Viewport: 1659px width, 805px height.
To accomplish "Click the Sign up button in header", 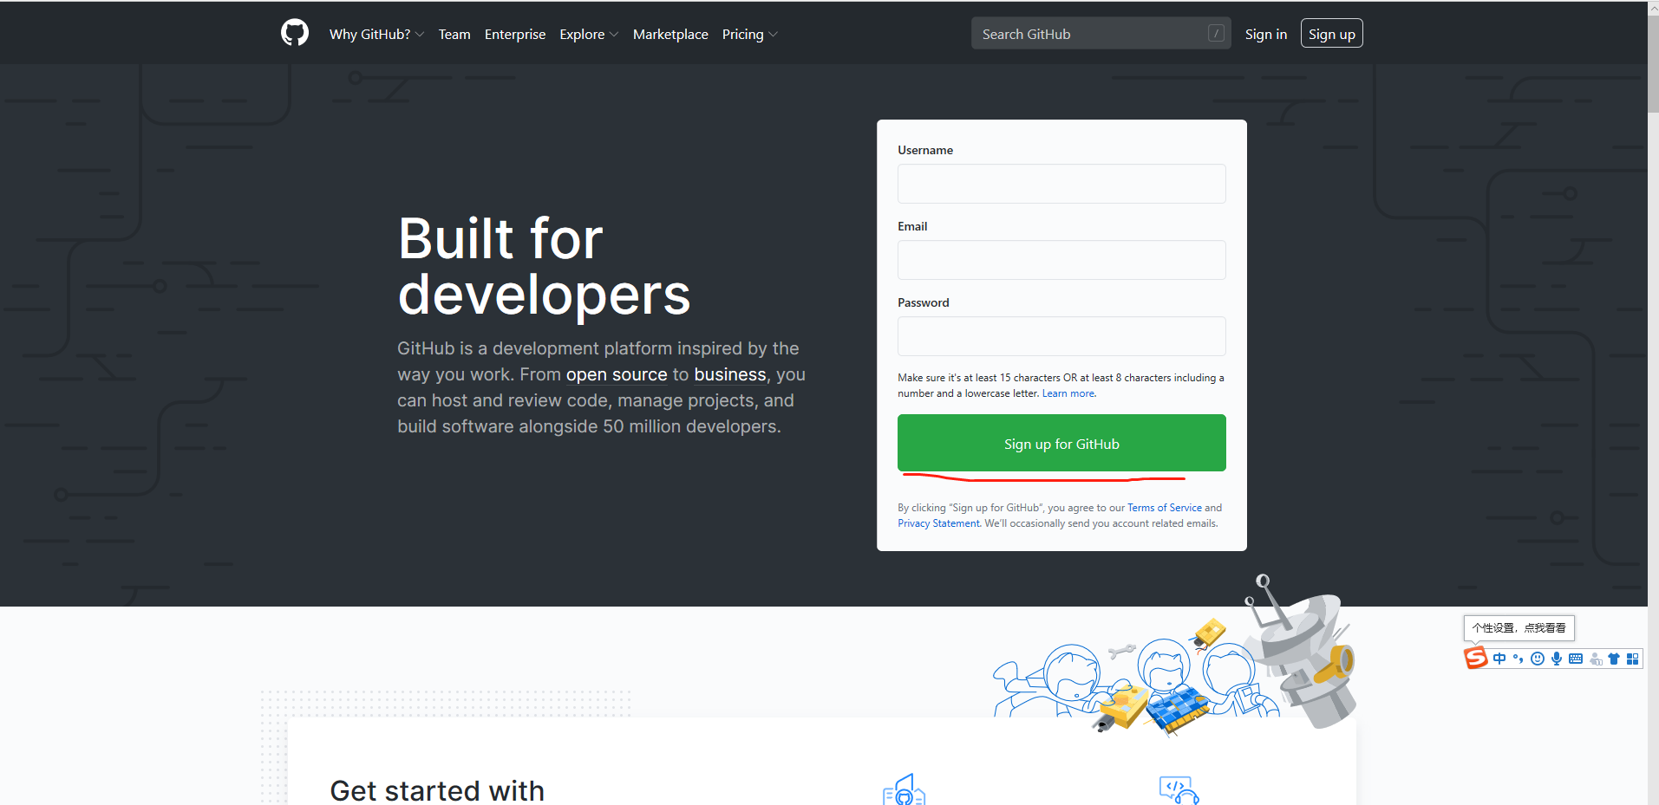I will coord(1331,34).
